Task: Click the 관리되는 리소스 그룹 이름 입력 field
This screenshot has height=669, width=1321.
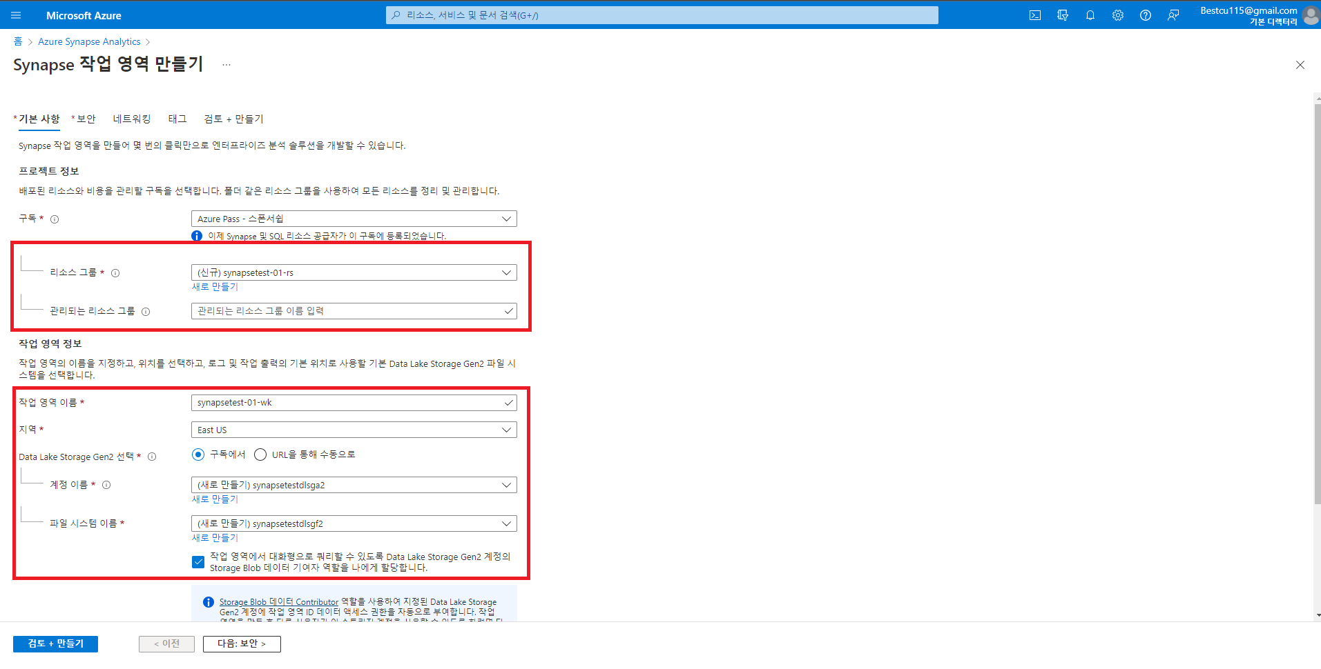Action: point(354,311)
